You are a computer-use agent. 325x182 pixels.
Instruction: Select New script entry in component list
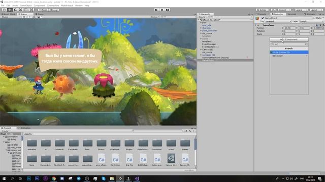(x=289, y=56)
